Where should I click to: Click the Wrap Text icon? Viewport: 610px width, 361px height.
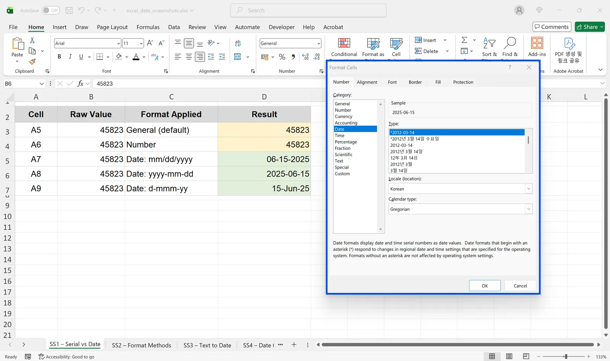(238, 43)
